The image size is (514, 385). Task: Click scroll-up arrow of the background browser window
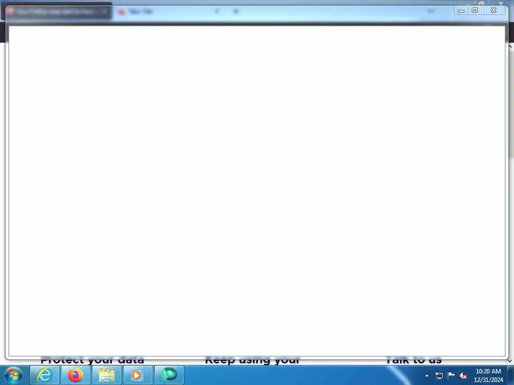510,47
